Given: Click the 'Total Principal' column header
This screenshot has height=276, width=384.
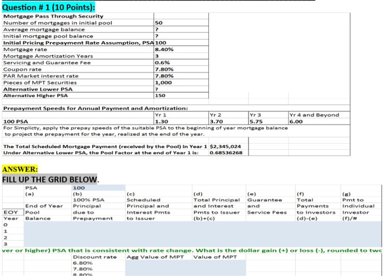Looking at the screenshot, I should [x=217, y=200].
